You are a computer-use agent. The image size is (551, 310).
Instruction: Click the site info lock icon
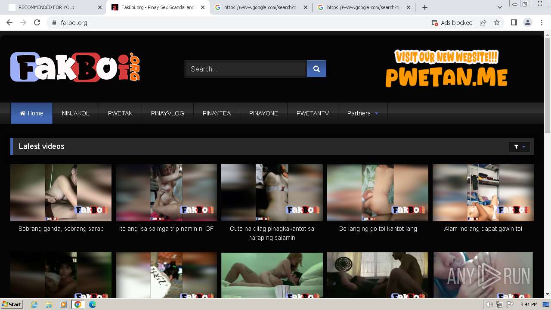click(x=54, y=23)
